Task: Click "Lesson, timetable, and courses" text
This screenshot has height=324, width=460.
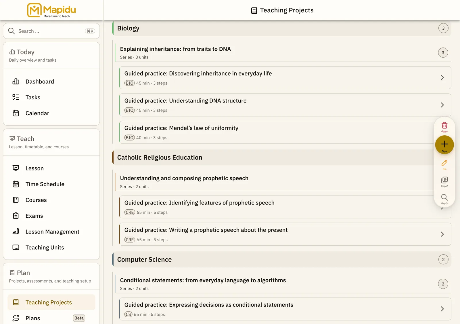Action: click(x=39, y=147)
